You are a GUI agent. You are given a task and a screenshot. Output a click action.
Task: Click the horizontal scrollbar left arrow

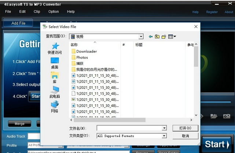click(x=71, y=120)
